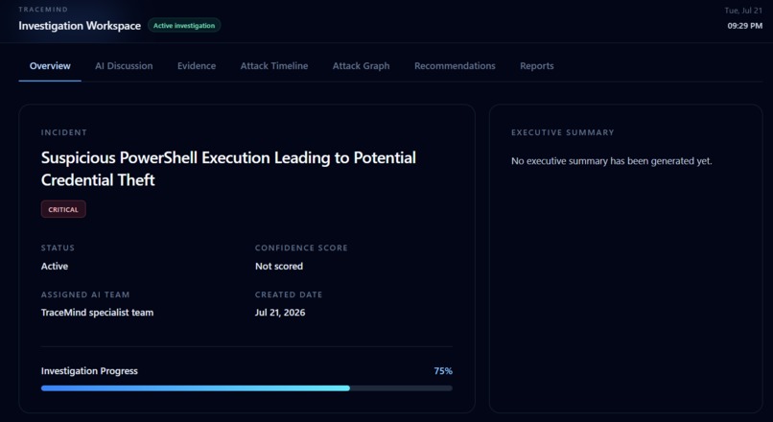The height and width of the screenshot is (422, 773).
Task: Click the STATUS label
Action: 58,248
